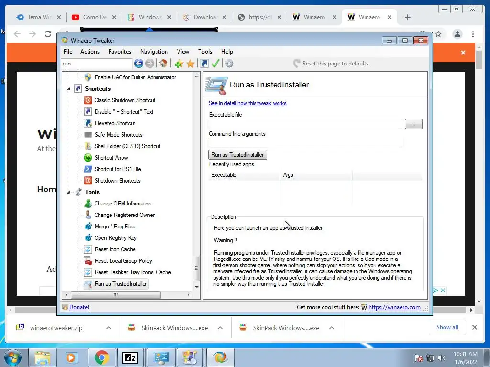The height and width of the screenshot is (367, 490).
Task: Click the greyed Forward arrow in Winaero Tweaker toolbar
Action: point(150,64)
